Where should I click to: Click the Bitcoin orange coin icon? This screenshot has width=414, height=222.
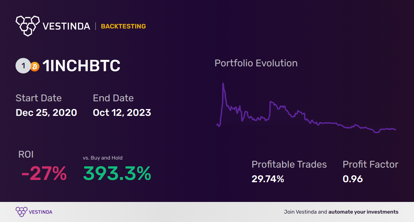(35, 66)
